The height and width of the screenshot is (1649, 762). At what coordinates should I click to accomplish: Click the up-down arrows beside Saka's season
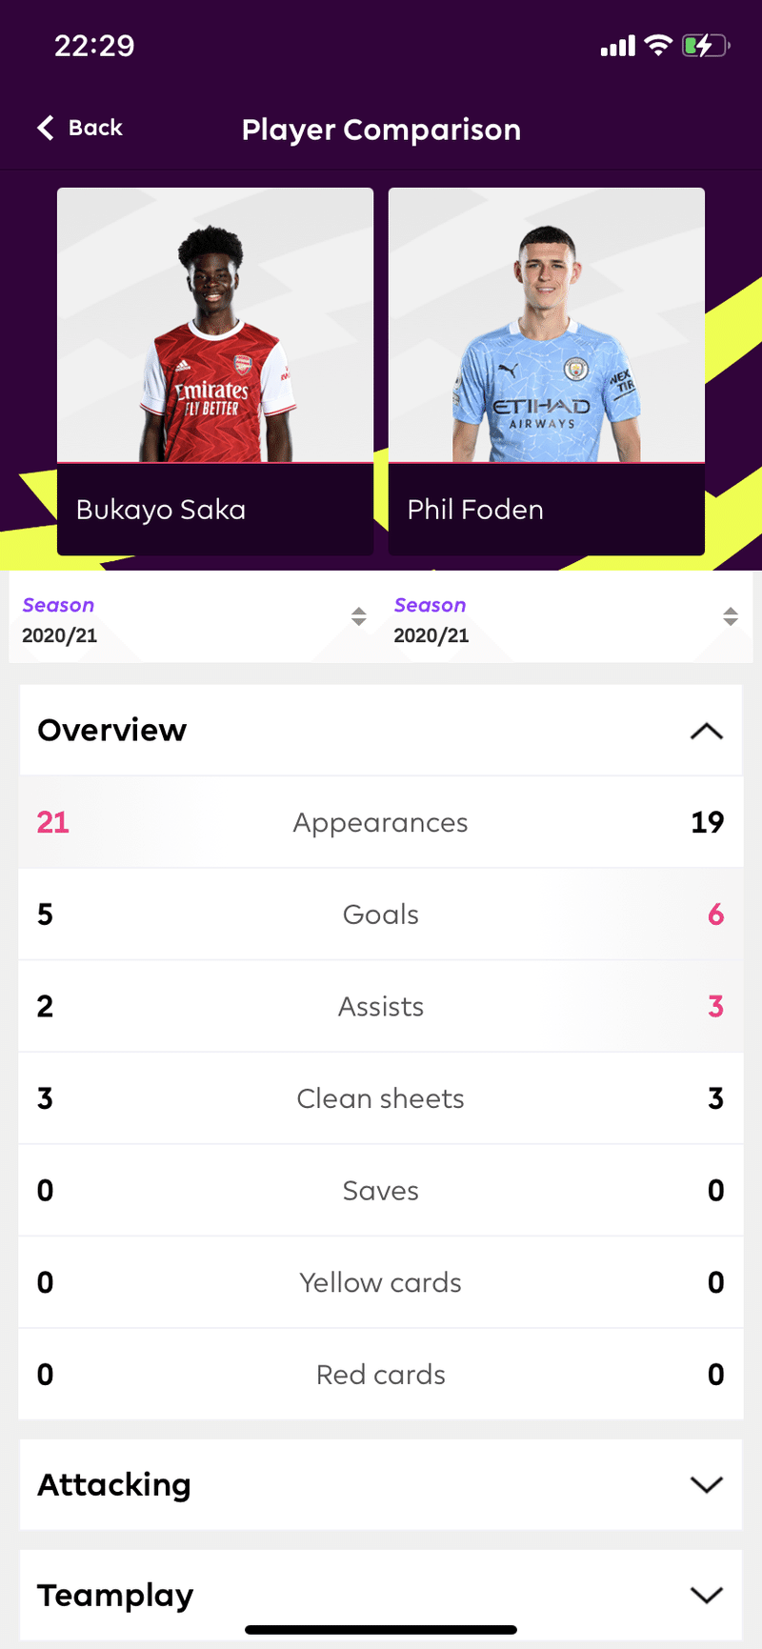click(358, 616)
